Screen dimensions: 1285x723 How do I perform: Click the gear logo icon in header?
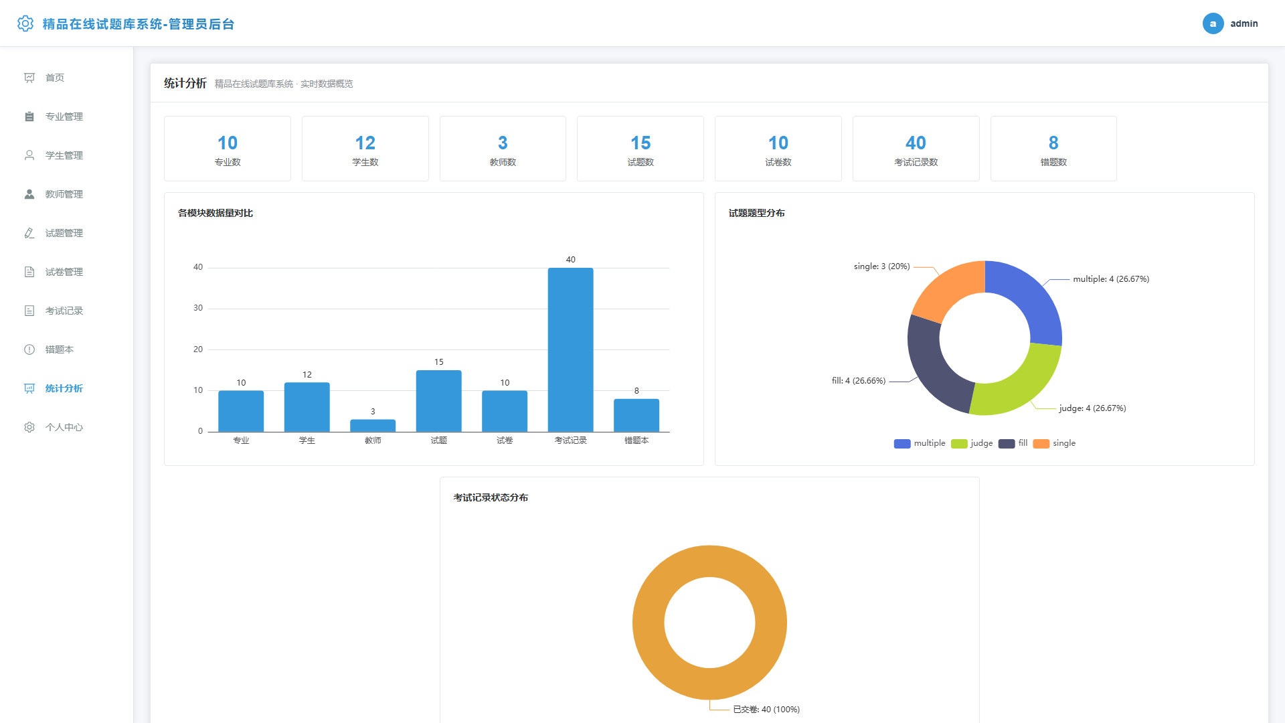tap(25, 23)
